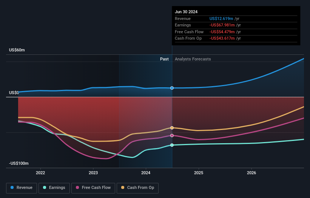
Task: Click the 2022 axis label
Action: point(40,173)
